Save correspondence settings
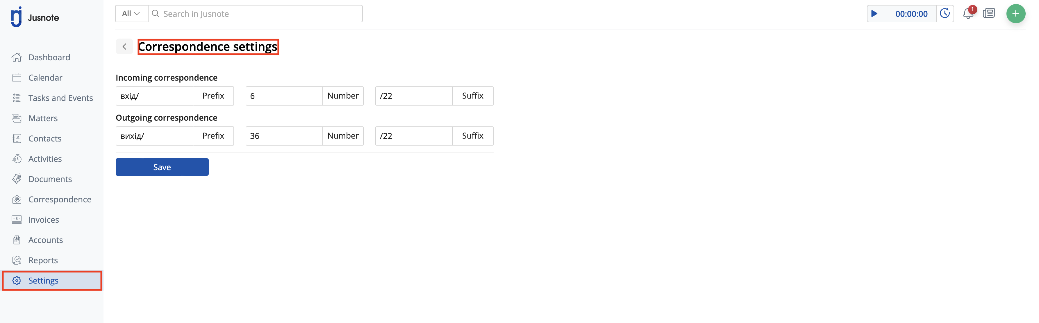 pos(162,167)
